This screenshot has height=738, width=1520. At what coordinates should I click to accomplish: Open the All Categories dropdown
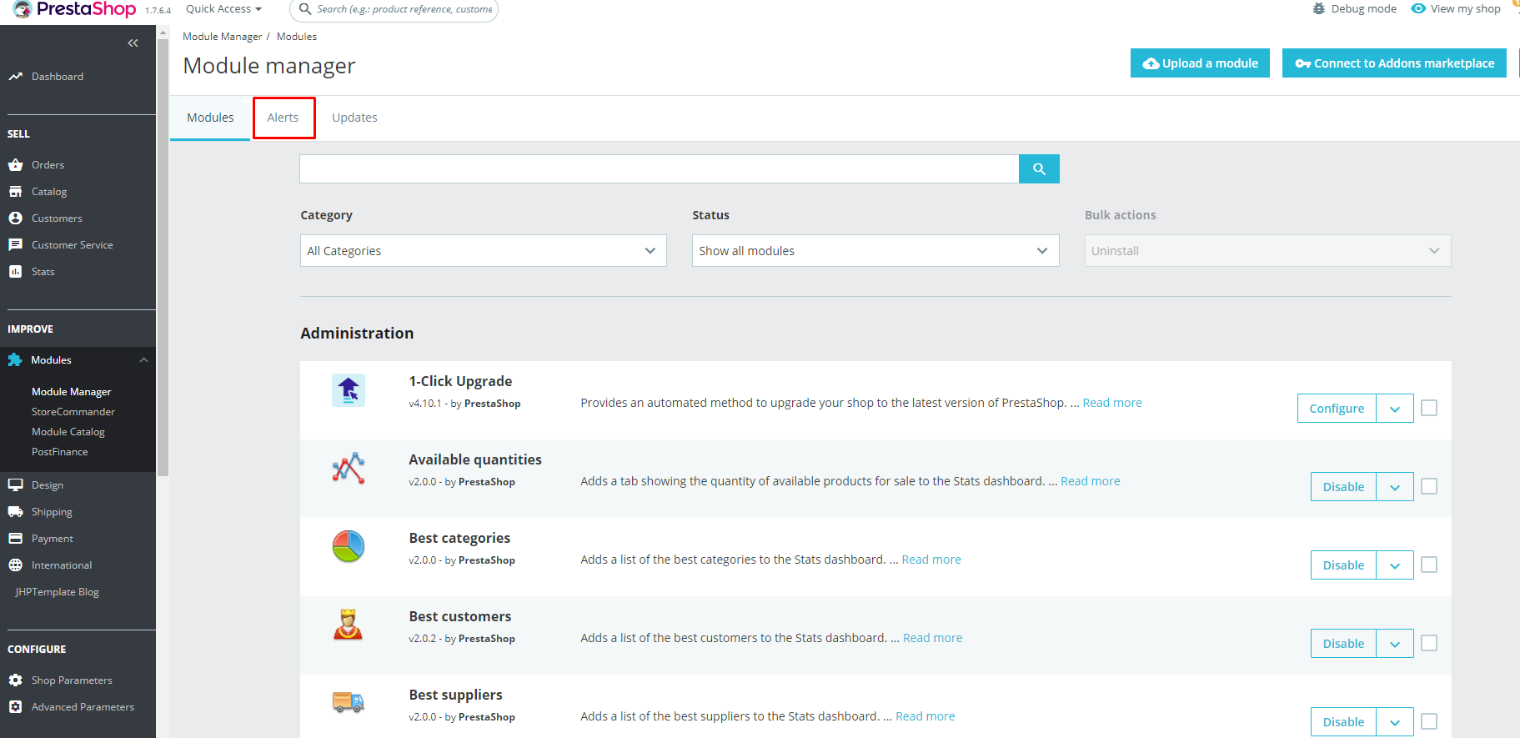[484, 251]
